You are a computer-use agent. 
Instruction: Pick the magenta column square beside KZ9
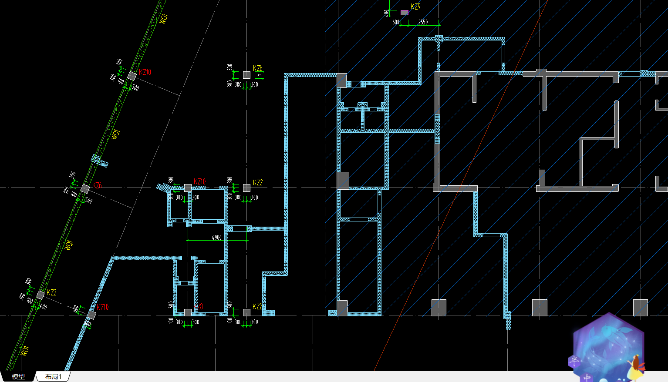coord(405,13)
